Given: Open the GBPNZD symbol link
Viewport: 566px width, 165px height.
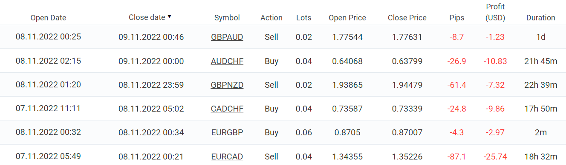Looking at the screenshot, I should point(227,85).
